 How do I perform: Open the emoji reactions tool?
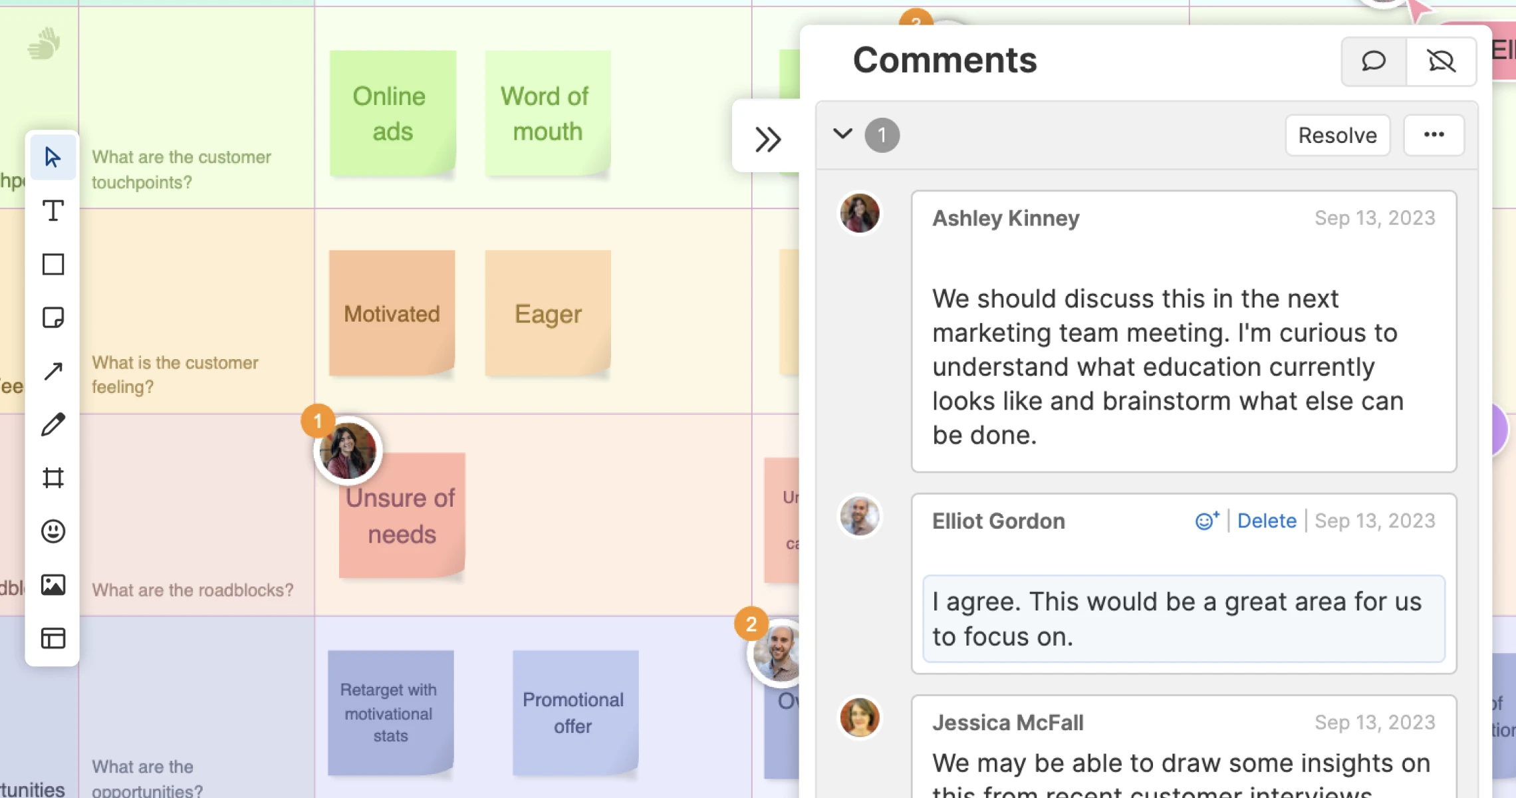coord(53,531)
